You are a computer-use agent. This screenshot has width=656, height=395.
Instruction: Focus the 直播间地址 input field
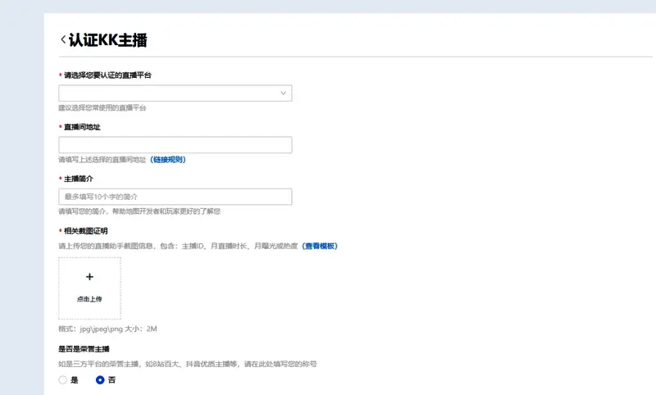175,145
